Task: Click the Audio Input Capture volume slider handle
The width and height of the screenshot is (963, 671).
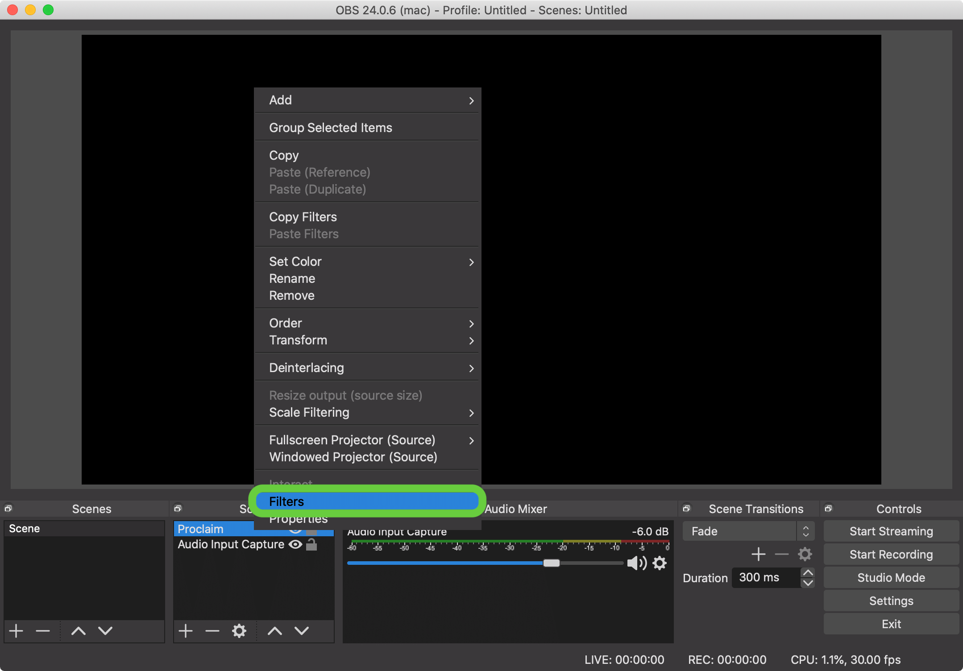Action: pyautogui.click(x=552, y=563)
